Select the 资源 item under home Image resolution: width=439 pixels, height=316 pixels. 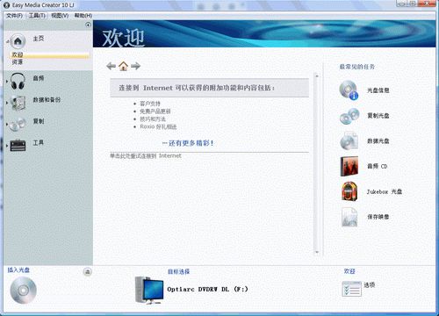point(18,62)
